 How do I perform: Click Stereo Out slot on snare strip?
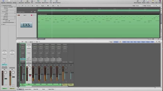pyautogui.click(x=35, y=61)
